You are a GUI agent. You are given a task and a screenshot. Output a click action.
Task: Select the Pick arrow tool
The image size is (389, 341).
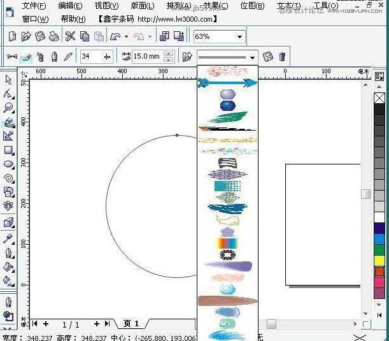pyautogui.click(x=8, y=80)
